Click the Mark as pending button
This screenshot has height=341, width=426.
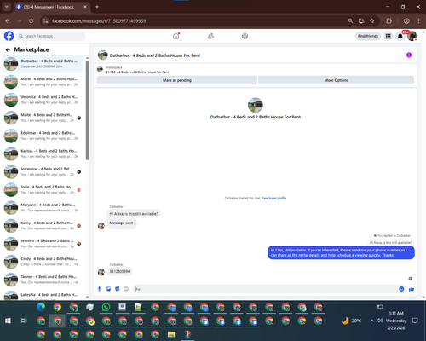[x=177, y=80]
